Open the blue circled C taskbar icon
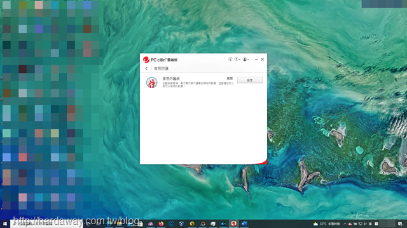The height and width of the screenshot is (228, 407). point(171,224)
